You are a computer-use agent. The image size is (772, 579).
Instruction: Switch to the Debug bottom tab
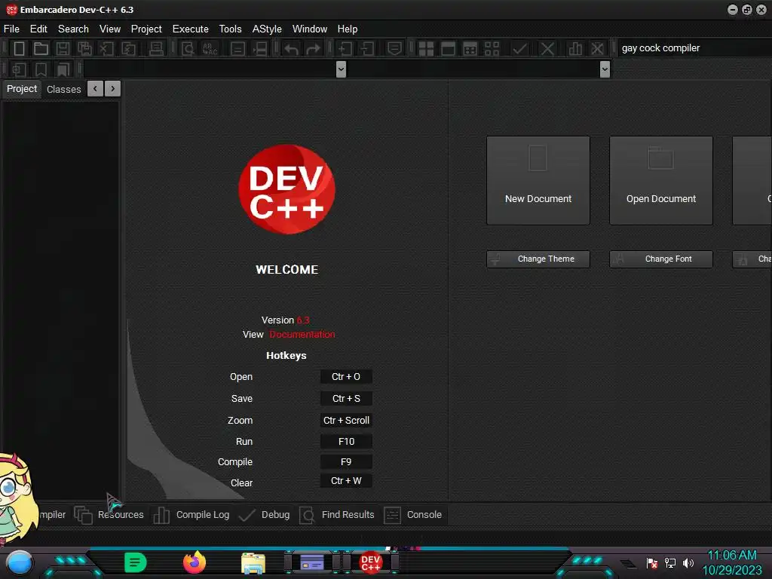pyautogui.click(x=264, y=515)
